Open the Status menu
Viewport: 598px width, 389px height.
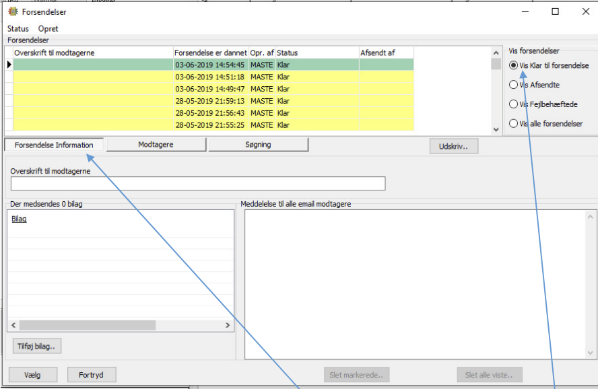[18, 28]
